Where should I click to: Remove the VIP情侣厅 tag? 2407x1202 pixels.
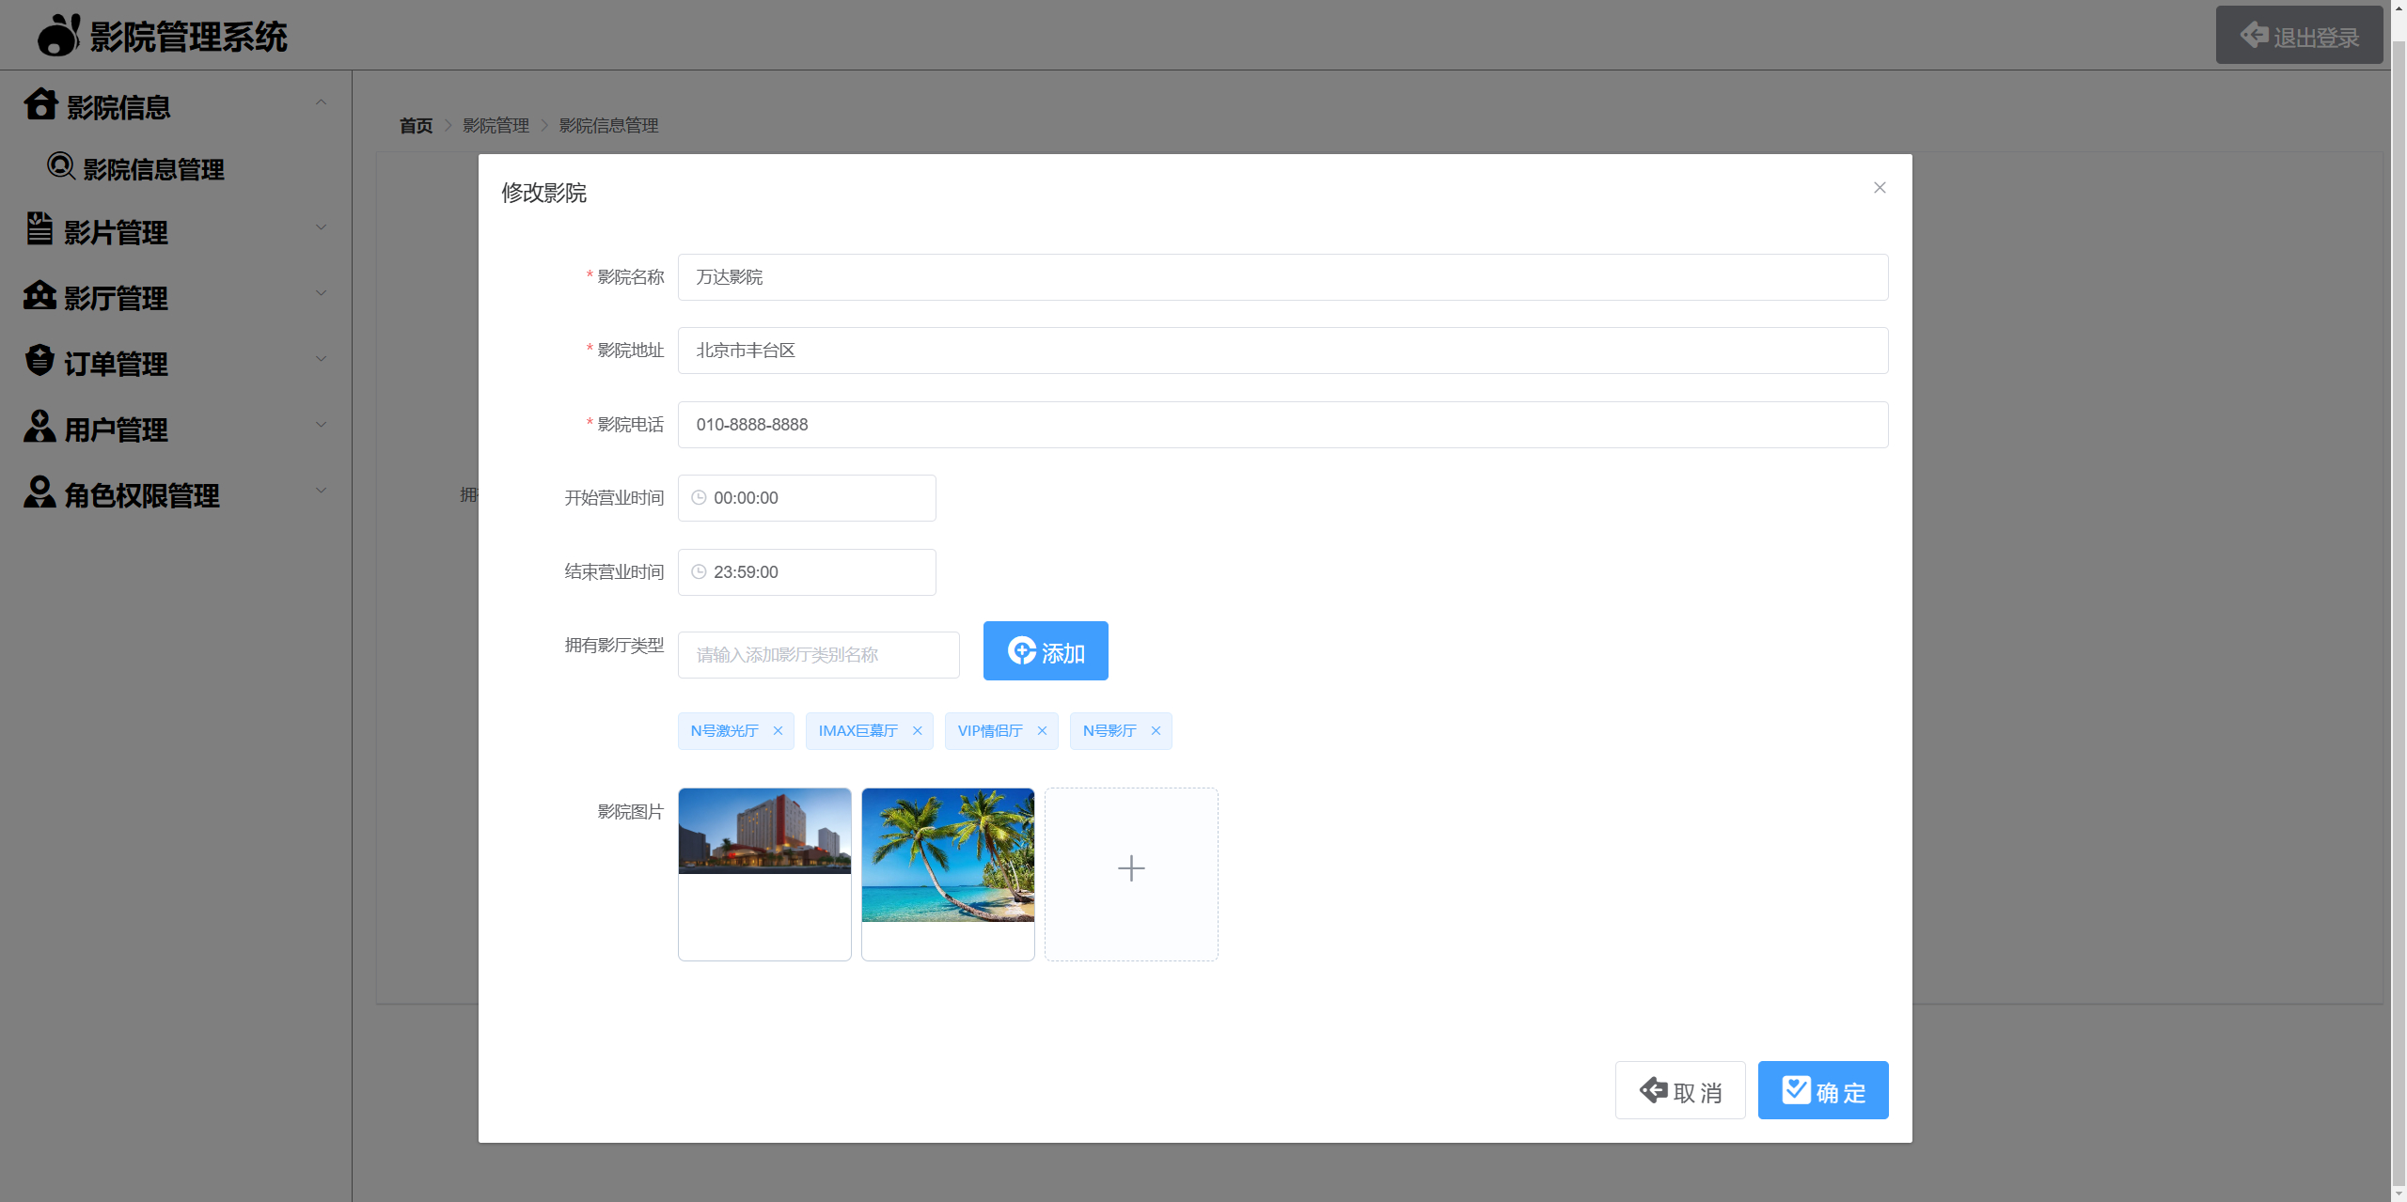[x=1042, y=731]
